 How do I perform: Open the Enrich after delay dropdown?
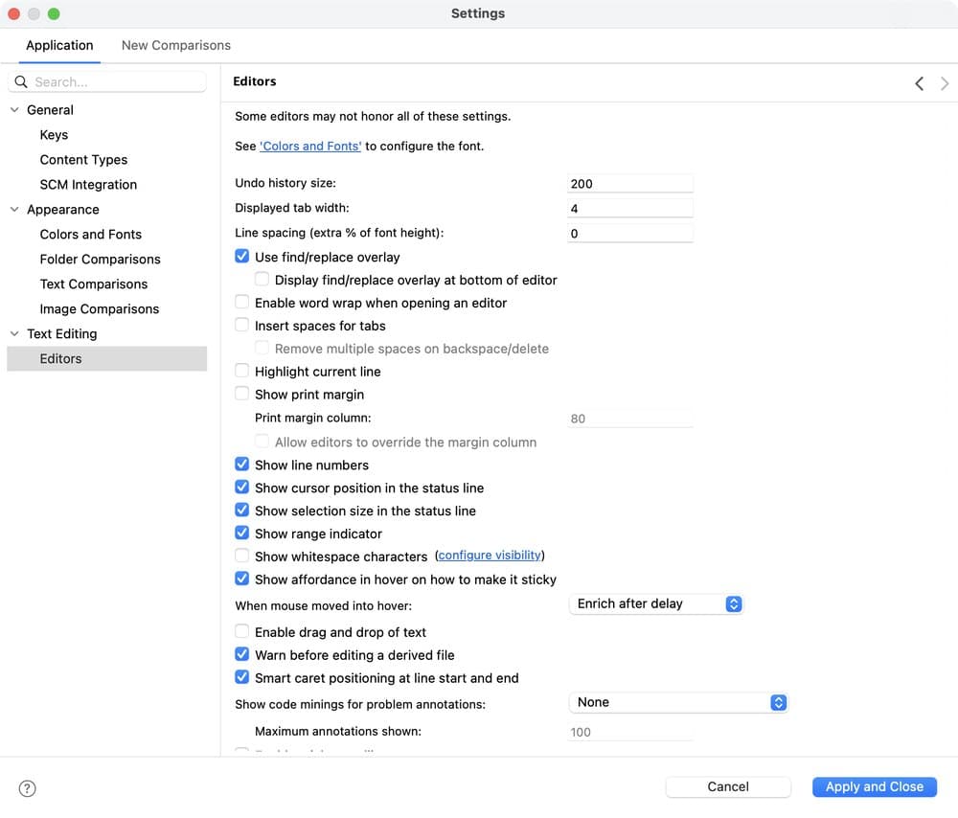pyautogui.click(x=656, y=604)
